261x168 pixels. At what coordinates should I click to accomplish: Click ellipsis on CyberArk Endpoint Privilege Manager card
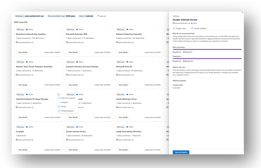coord(59,94)
